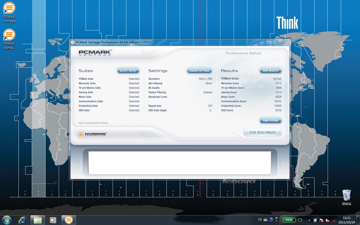Click the Futuremark Corporation logo
This screenshot has width=360, height=225.
(92, 134)
